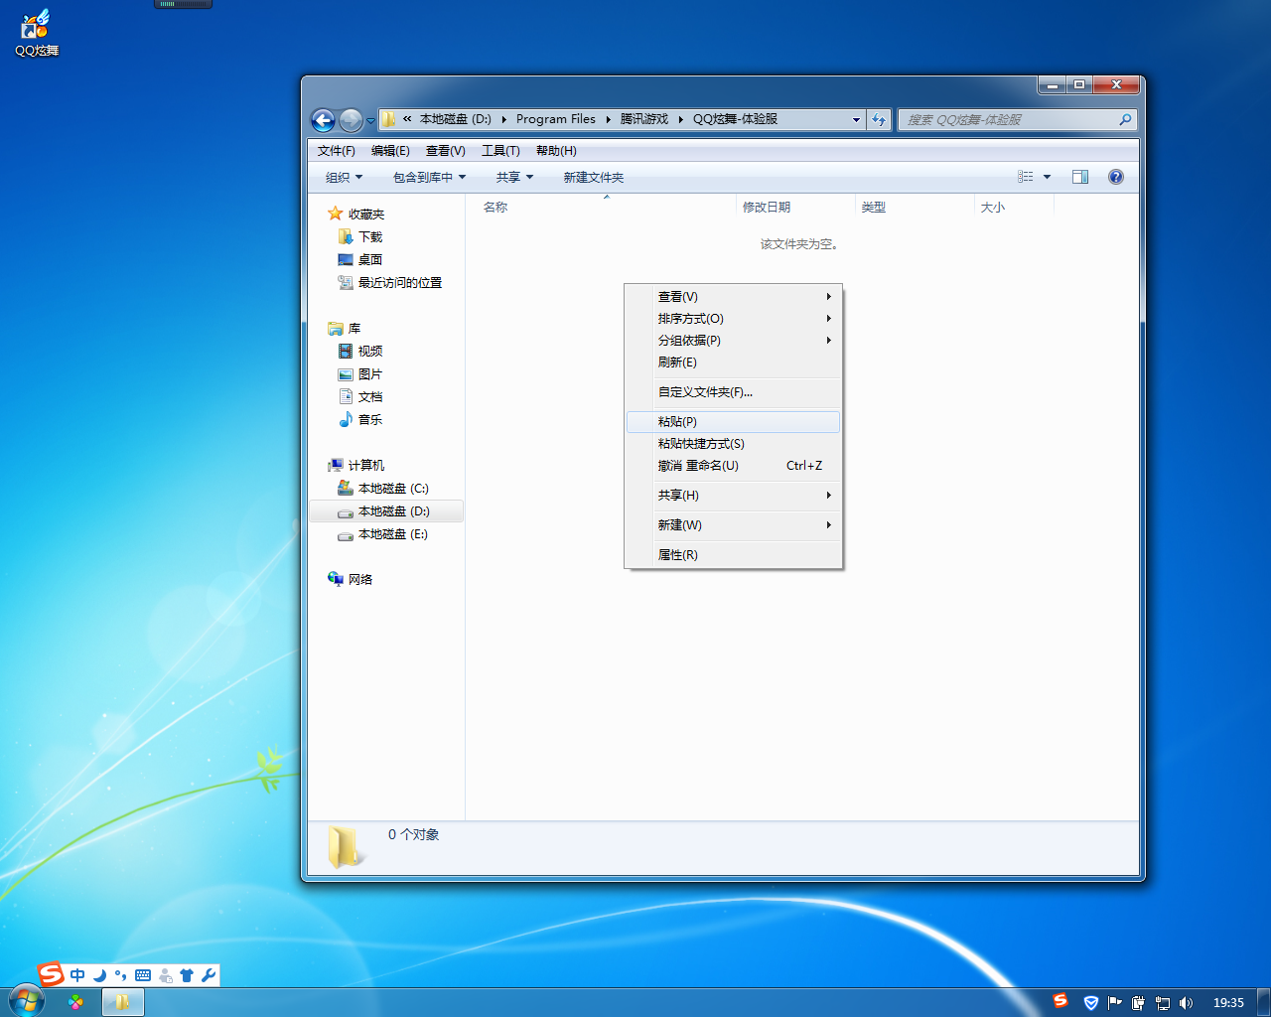This screenshot has height=1017, width=1271.
Task: Go back with the Back arrow button
Action: 324,120
